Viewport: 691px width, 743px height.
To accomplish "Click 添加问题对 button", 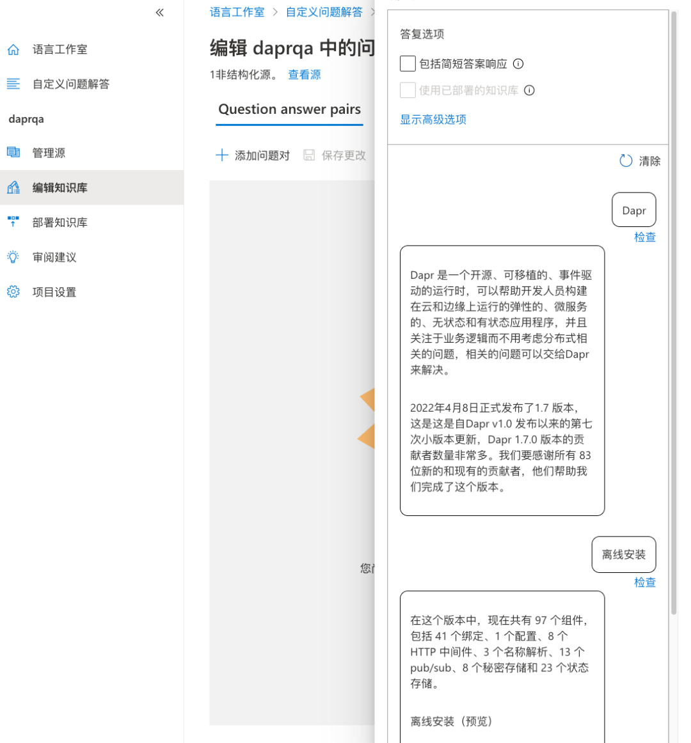I will (x=253, y=155).
